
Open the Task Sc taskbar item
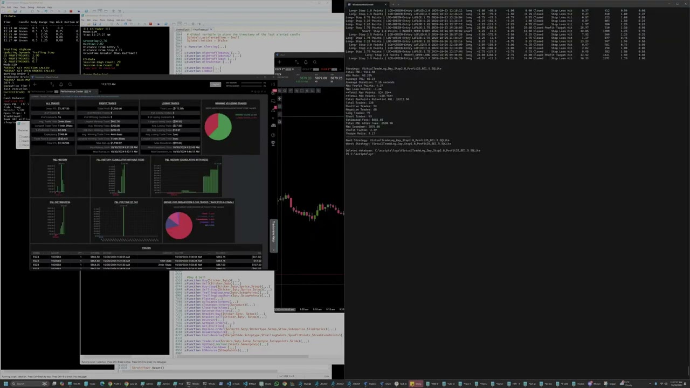(x=401, y=384)
